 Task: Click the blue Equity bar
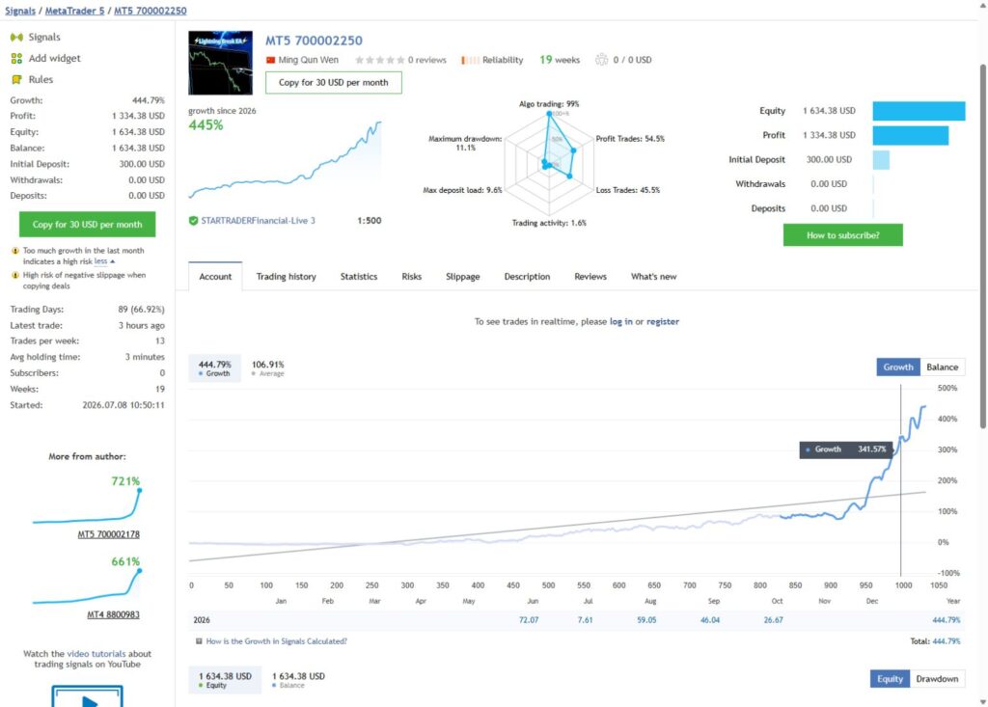click(x=919, y=111)
